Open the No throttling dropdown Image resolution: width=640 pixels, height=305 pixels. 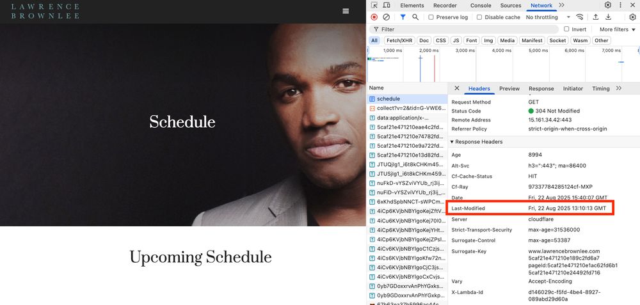click(548, 17)
